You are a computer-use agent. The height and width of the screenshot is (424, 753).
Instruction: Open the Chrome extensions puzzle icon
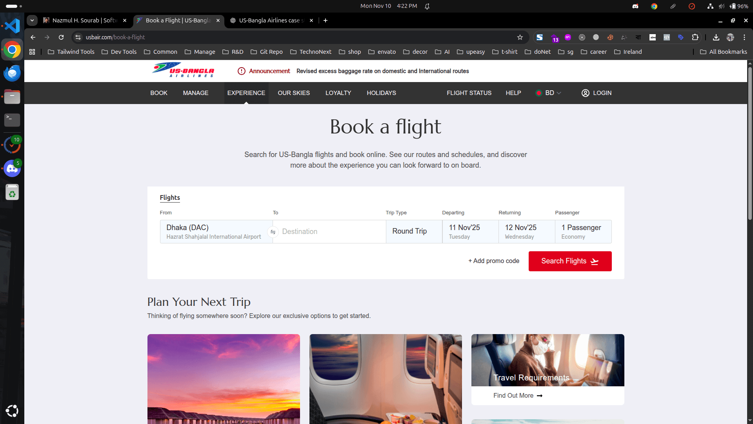point(696,37)
